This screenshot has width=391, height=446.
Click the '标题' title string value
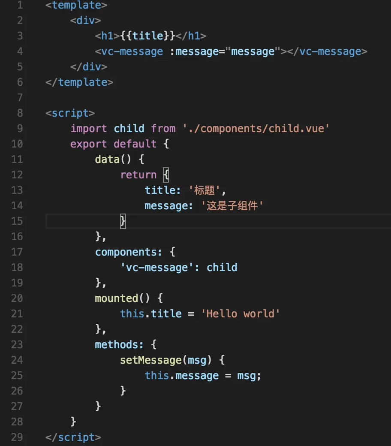(204, 190)
